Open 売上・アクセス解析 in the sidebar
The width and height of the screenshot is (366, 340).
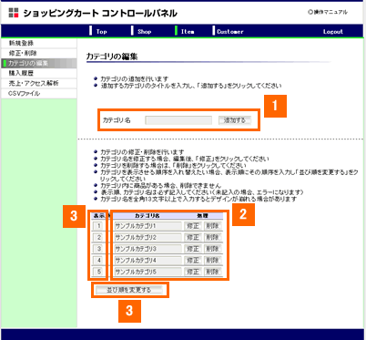coord(38,83)
